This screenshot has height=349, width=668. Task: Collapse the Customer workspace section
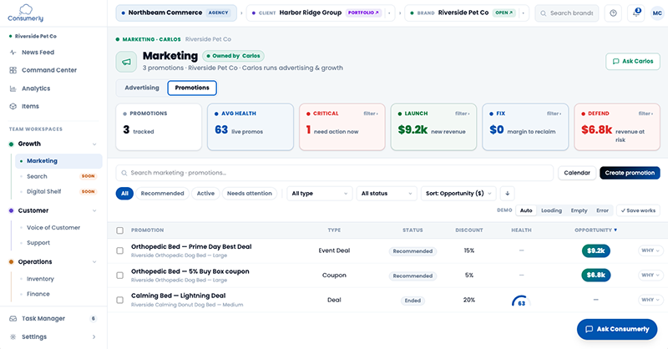click(x=94, y=211)
